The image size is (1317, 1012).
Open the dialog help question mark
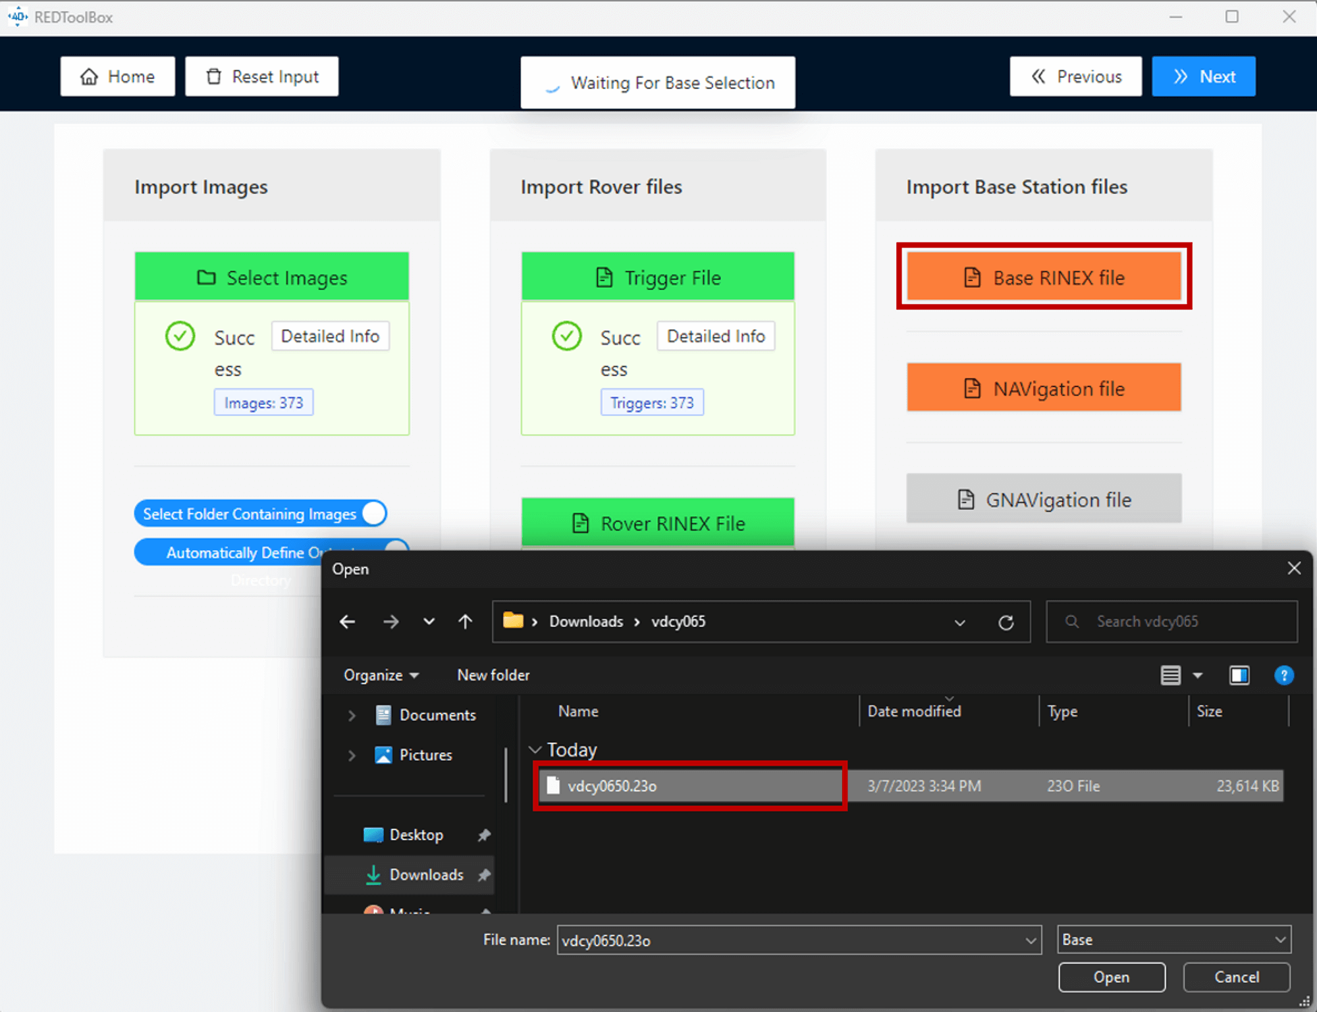click(1283, 675)
